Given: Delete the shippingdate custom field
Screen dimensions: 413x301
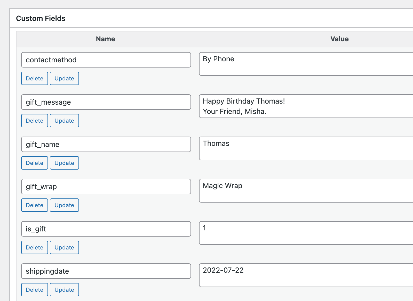Looking at the screenshot, I should point(34,290).
